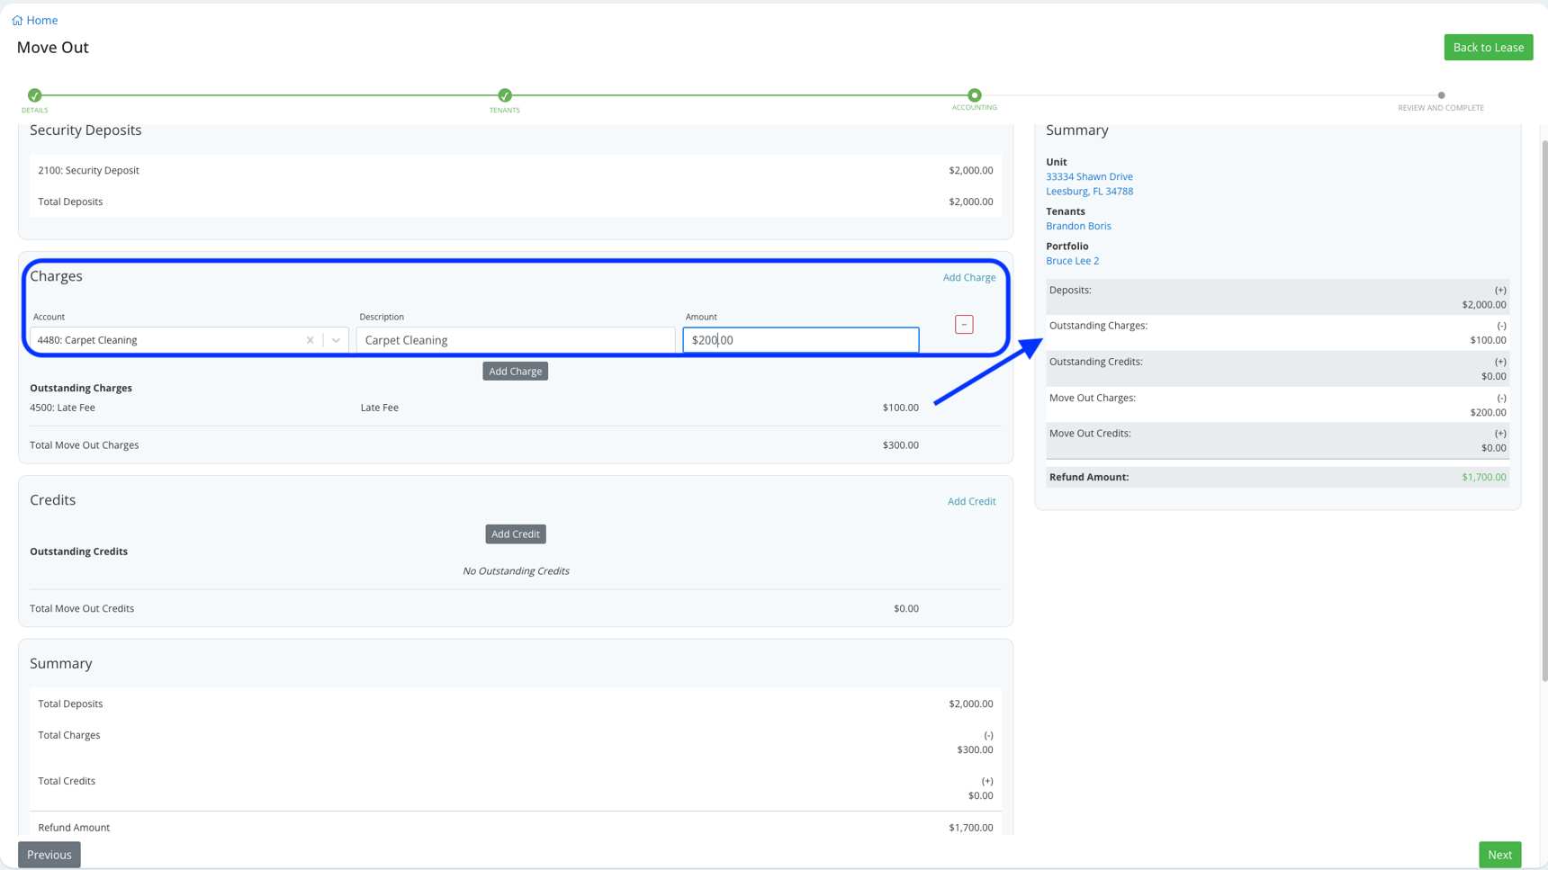
Task: Clear the selected Account value
Action: (x=310, y=340)
